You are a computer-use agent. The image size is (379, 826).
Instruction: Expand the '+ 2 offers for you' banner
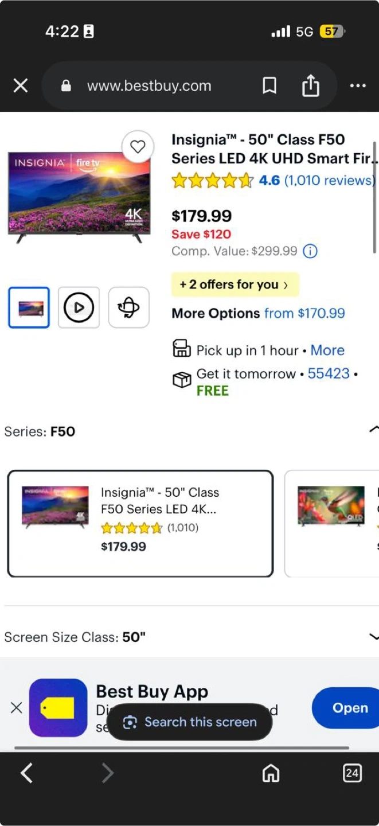pyautogui.click(x=235, y=285)
